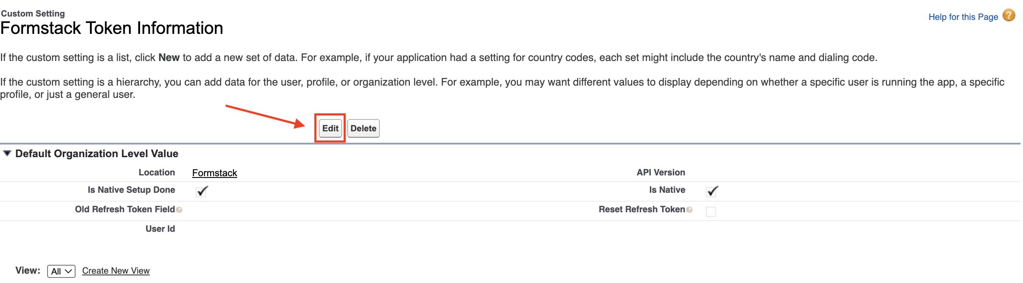The width and height of the screenshot is (1023, 283).
Task: Click the Location field label
Action: tap(157, 172)
